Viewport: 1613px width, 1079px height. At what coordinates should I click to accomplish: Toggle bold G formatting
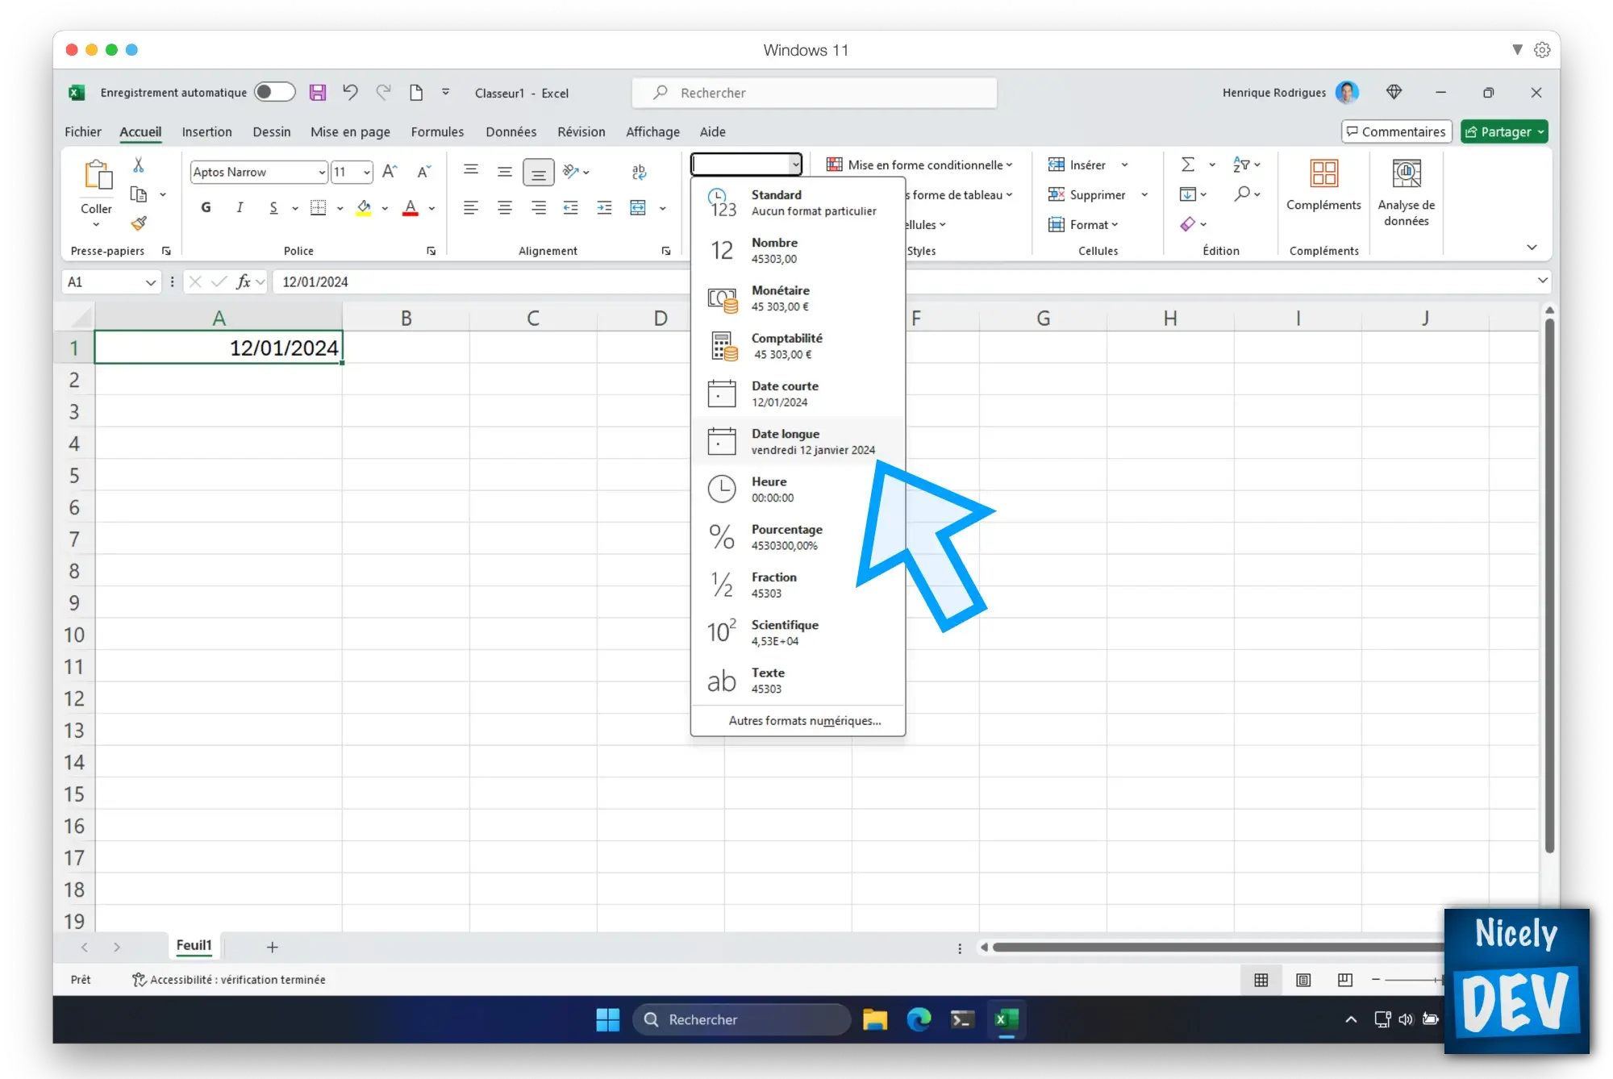(x=206, y=208)
